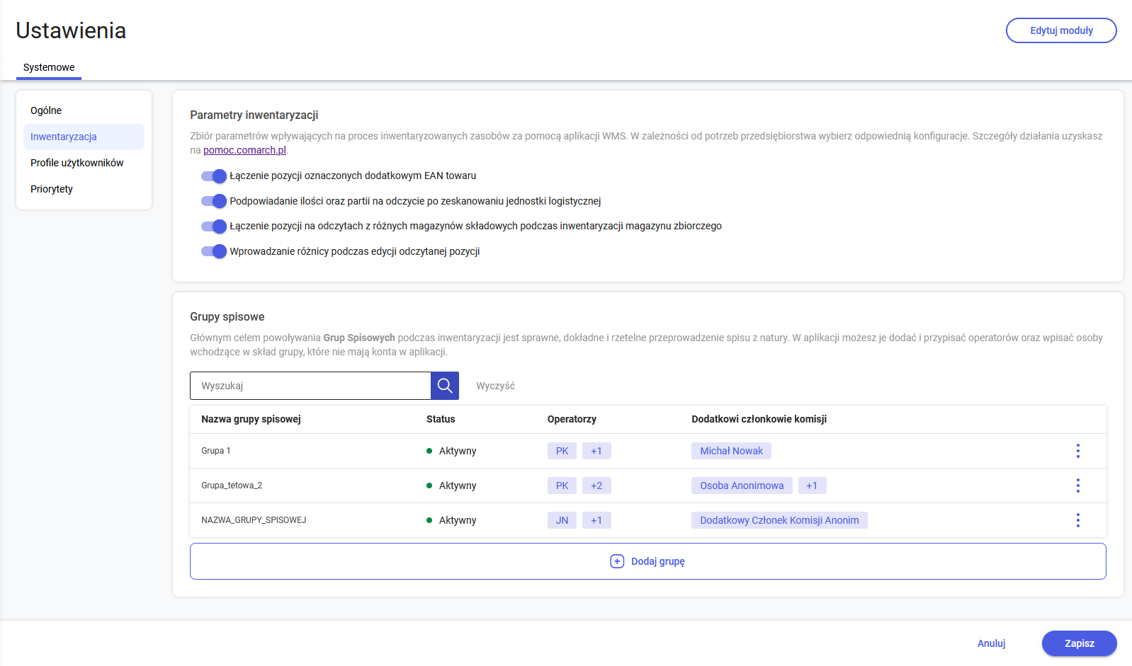Image resolution: width=1132 pixels, height=666 pixels.
Task: Open the three-dot menu for Grupa 1
Action: pyautogui.click(x=1077, y=451)
